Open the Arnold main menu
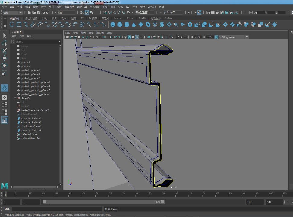Viewport: 293px width, 217px height. point(152,7)
